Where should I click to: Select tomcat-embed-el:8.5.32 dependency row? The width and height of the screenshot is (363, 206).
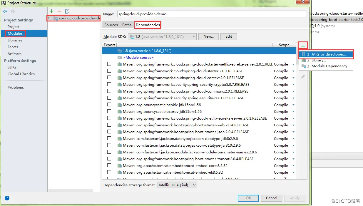point(199,172)
